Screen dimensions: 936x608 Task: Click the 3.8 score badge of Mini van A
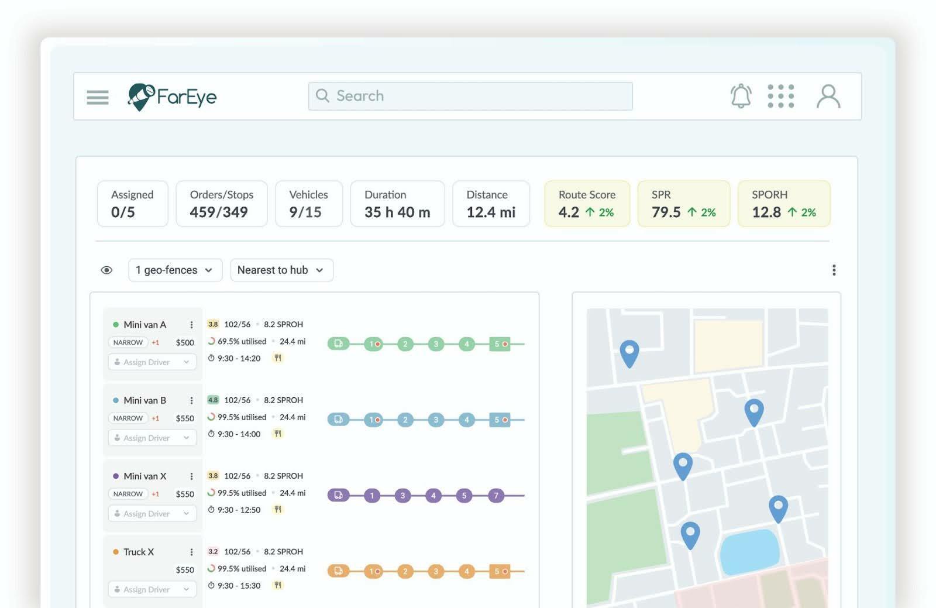pos(213,324)
